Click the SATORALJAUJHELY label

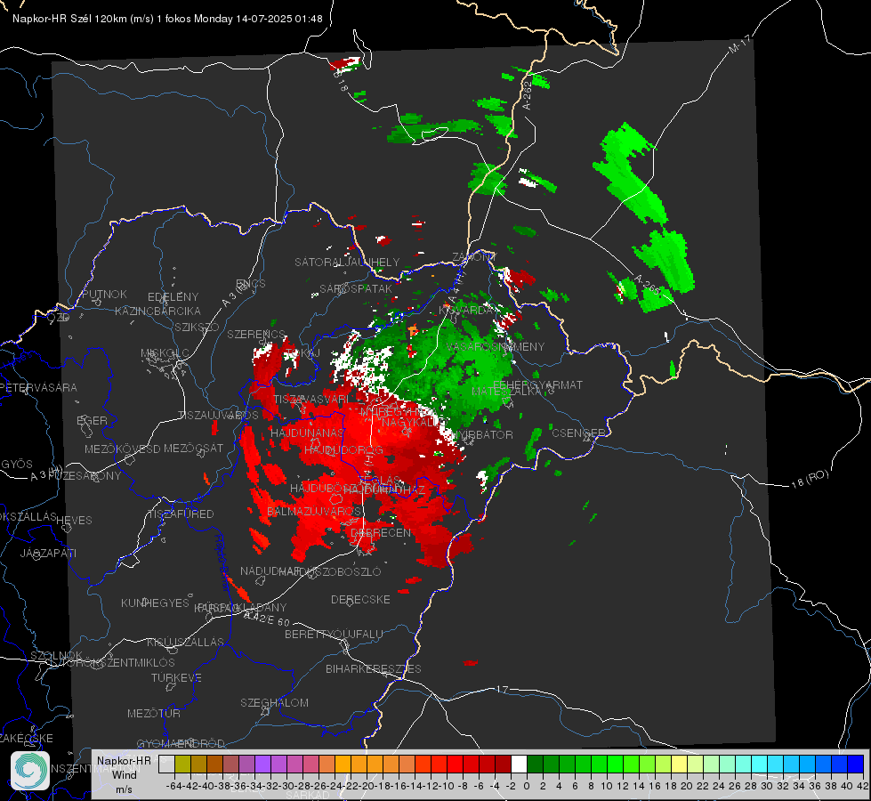(347, 262)
